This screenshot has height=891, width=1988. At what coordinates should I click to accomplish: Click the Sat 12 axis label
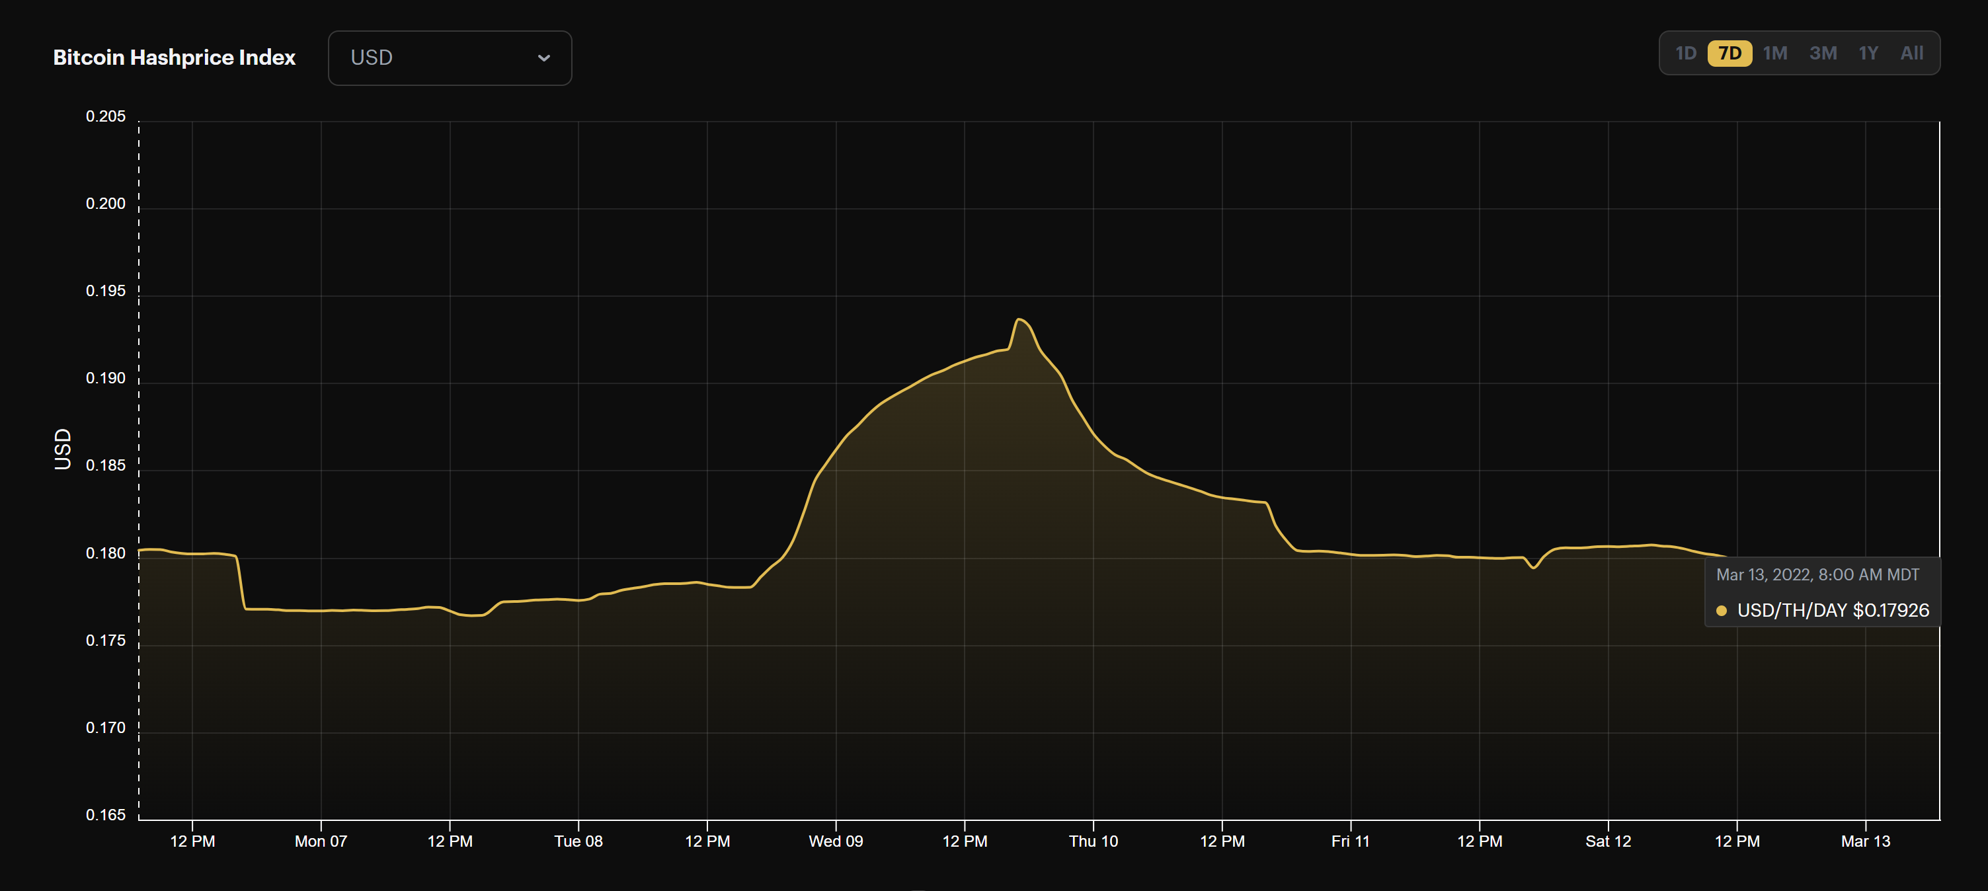[x=1609, y=841]
